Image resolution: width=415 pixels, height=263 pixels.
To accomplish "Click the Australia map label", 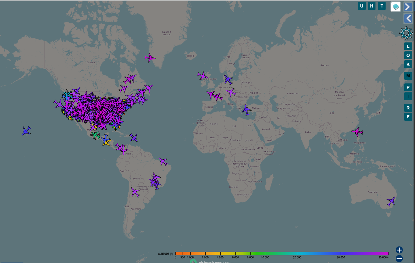I will (373, 192).
